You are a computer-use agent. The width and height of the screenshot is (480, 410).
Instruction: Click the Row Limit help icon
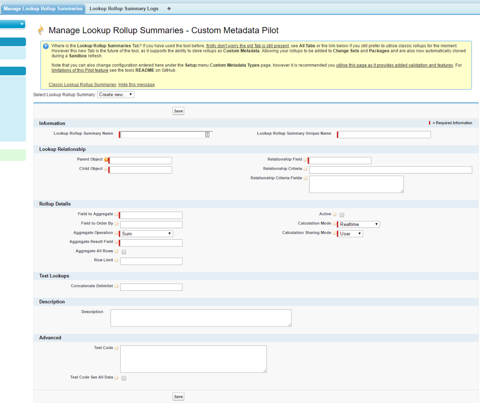point(116,260)
